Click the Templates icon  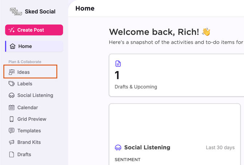coord(12,131)
